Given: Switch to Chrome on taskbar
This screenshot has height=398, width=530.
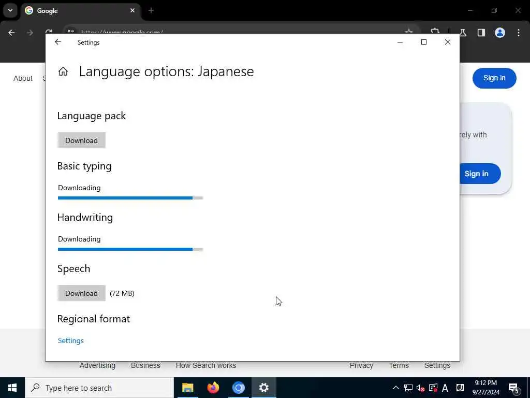Looking at the screenshot, I should (238, 388).
